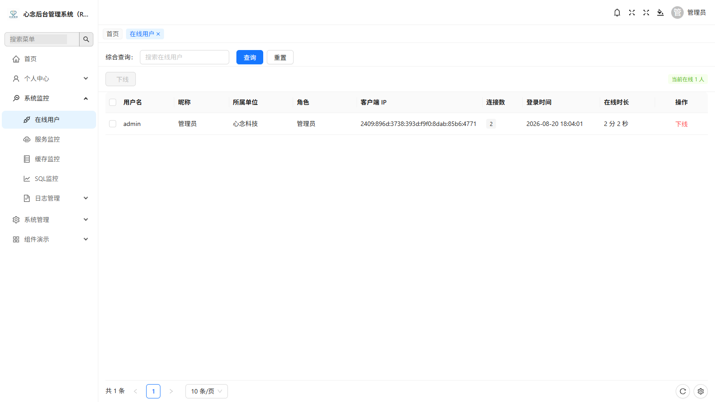Click the connection count badge 2

(x=491, y=124)
